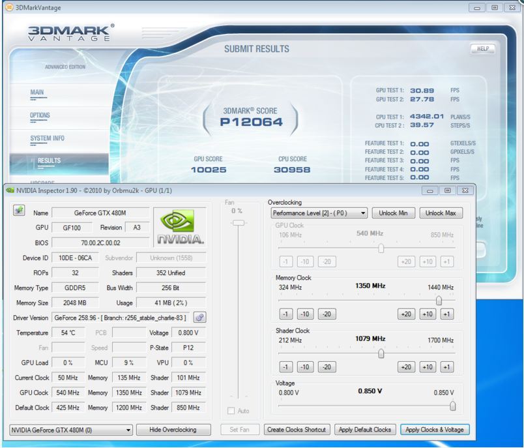
Task: Click the Apply Default Clocks button
Action: pyautogui.click(x=365, y=430)
